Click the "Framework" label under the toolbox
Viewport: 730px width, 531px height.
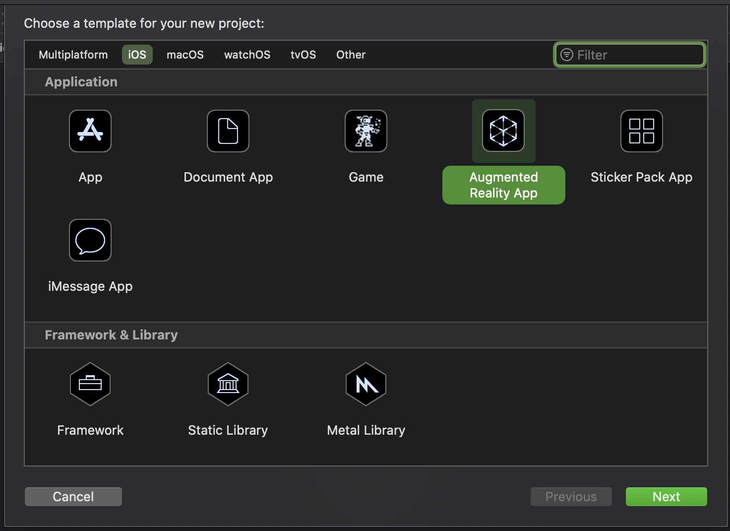click(x=90, y=430)
